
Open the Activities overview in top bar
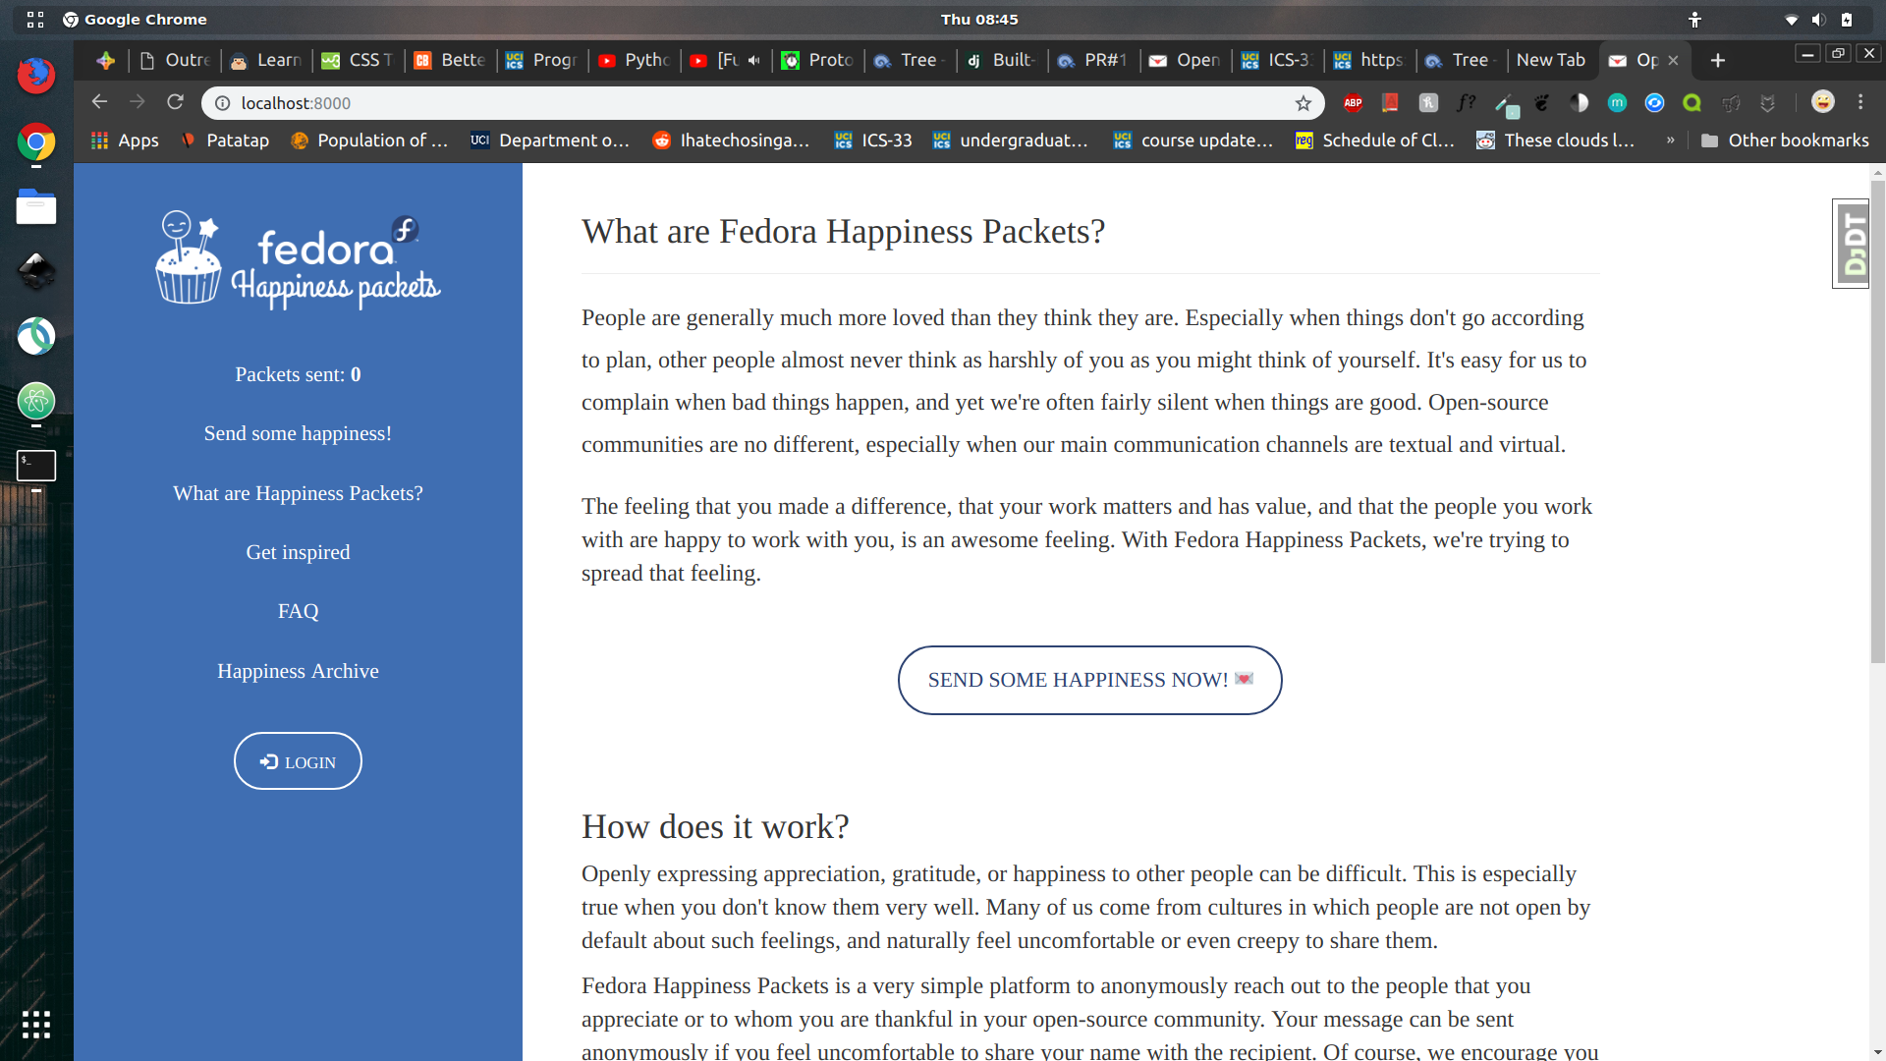click(x=36, y=20)
